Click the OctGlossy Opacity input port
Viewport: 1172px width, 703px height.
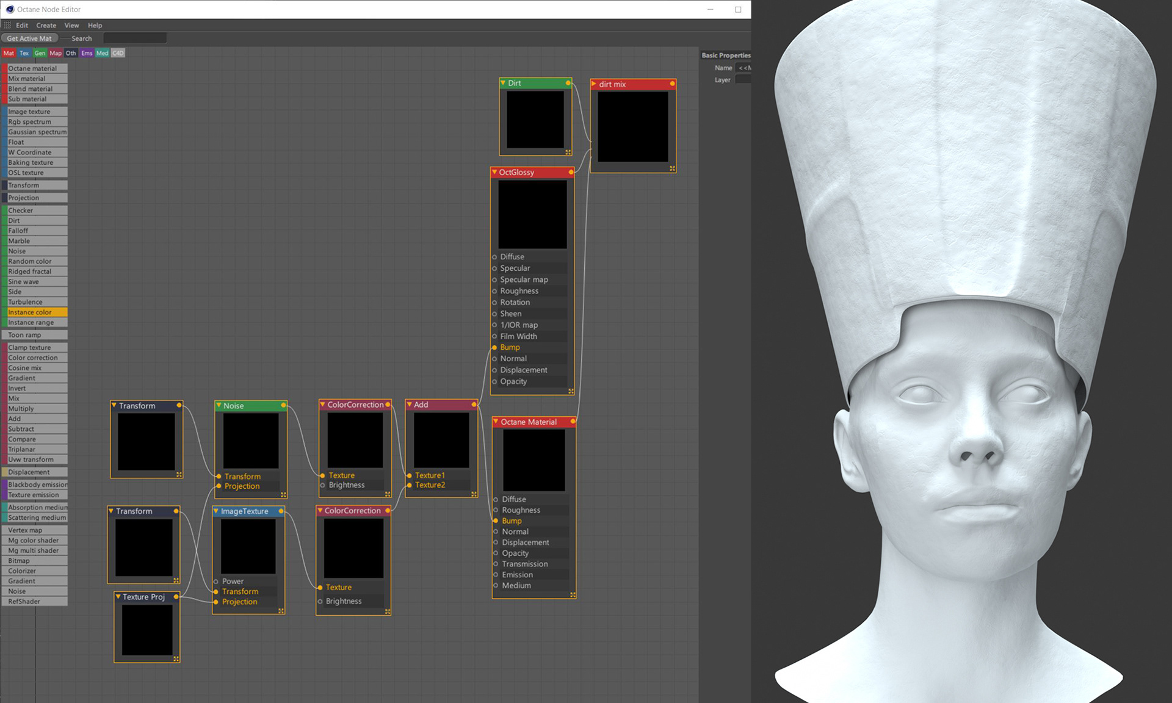point(494,381)
